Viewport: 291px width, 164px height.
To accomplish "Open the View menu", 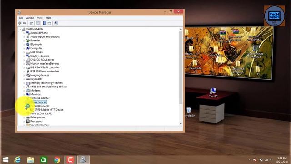I will point(40,18).
